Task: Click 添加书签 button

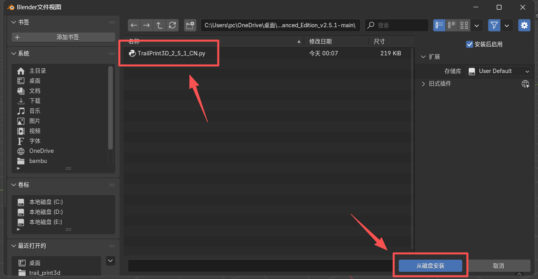Action: click(63, 37)
